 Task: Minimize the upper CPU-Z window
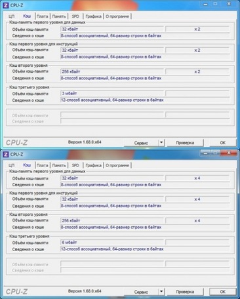click(205, 4)
